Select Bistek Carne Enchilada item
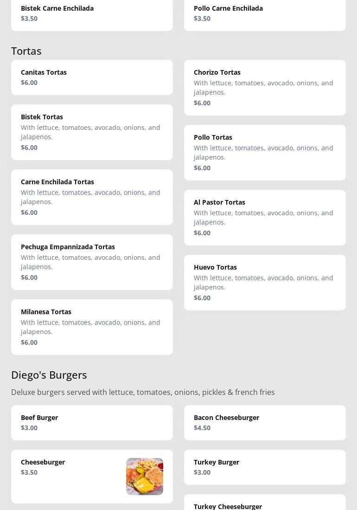357x510 pixels. (92, 14)
